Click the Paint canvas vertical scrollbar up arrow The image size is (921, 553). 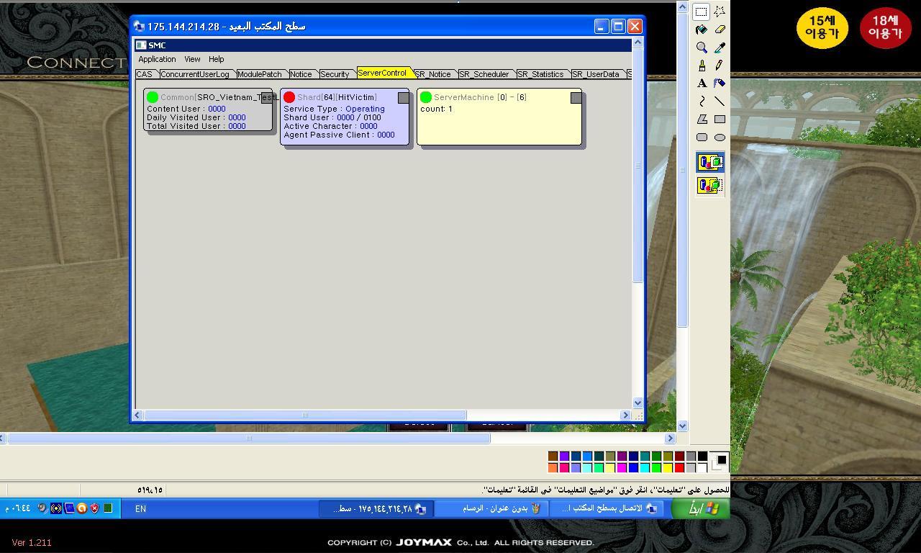point(683,6)
